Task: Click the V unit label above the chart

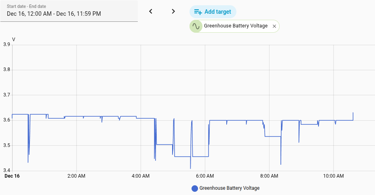Action: (14, 39)
